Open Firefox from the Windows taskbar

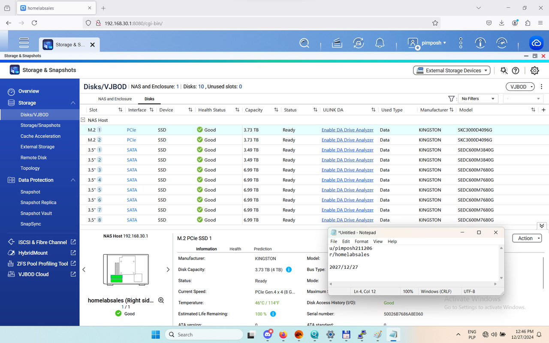coord(283,334)
